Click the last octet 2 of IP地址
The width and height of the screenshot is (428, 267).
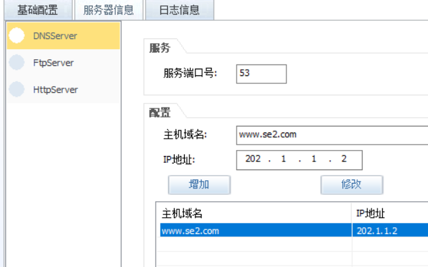coord(344,159)
